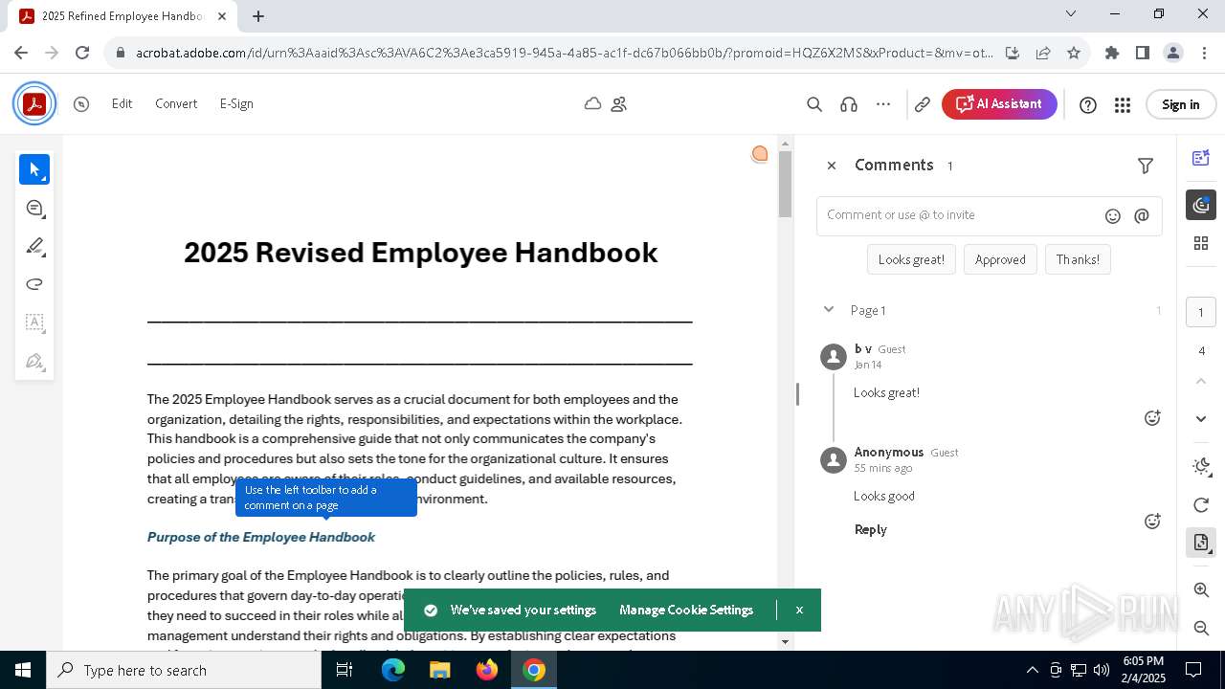Open the share with people icon
The image size is (1225, 689).
(x=619, y=103)
